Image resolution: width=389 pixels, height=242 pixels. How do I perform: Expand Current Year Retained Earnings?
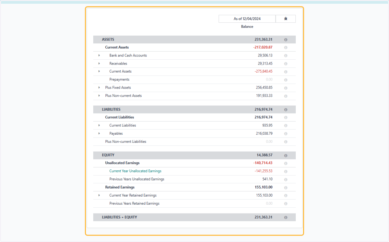(x=99, y=195)
